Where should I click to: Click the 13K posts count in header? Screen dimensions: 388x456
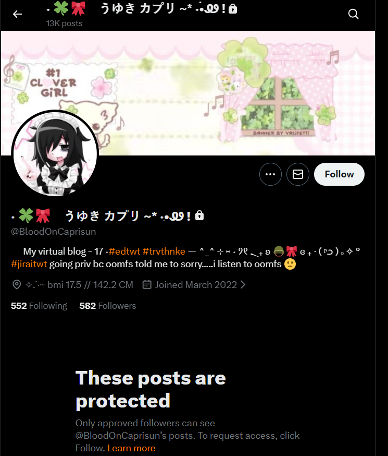(x=64, y=23)
